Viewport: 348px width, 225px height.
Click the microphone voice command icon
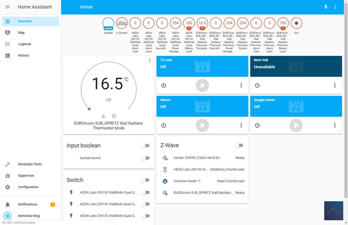(326, 7)
